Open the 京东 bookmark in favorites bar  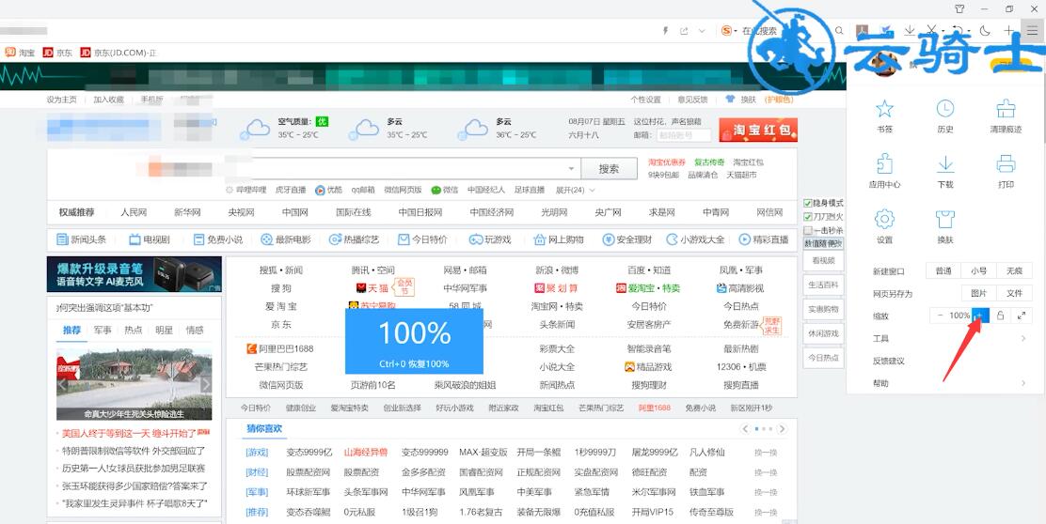(57, 53)
